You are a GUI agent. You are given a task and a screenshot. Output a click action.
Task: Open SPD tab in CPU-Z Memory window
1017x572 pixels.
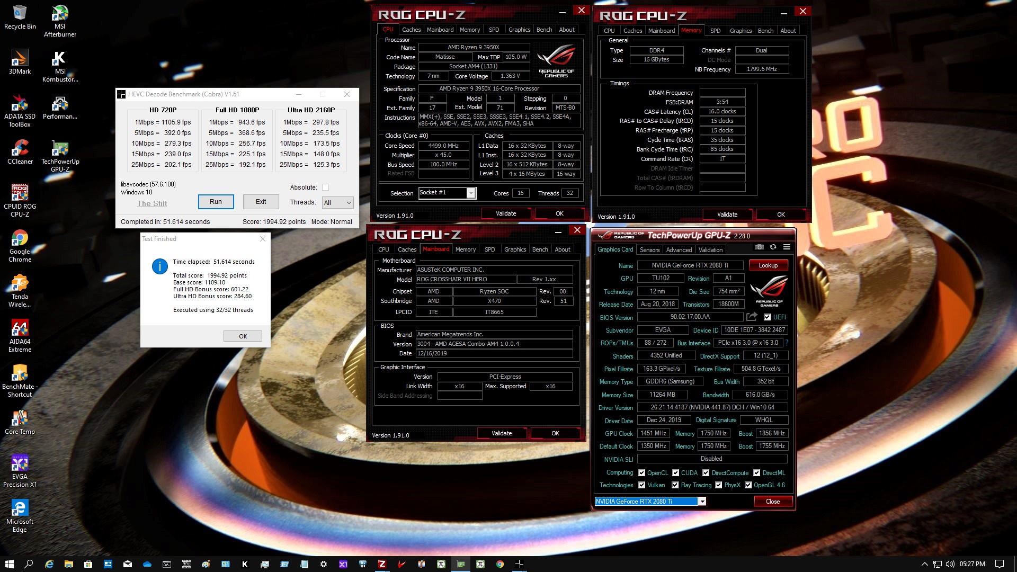coord(715,31)
